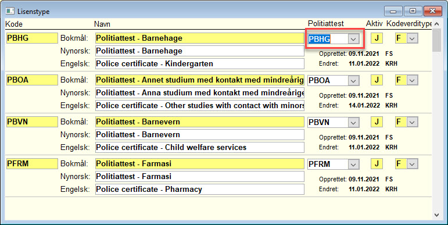Select the PBOA code field
Image resolution: width=448 pixels, height=225 pixels.
(x=32, y=80)
